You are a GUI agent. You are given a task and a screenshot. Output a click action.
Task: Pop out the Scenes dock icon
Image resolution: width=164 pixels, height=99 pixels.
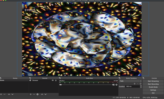[x=1, y=78]
